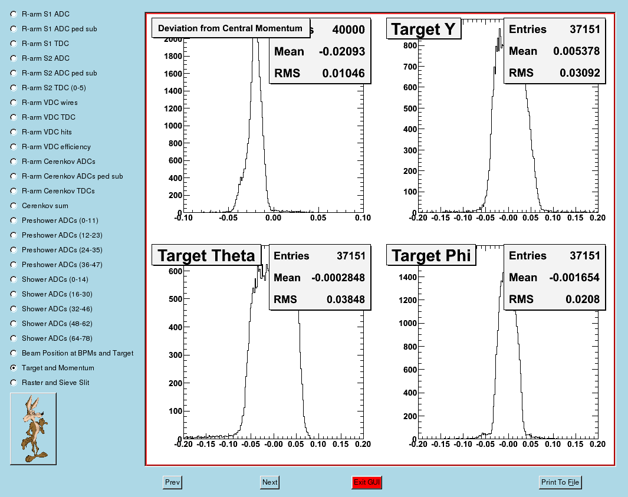Select the R-arm VDC TDC radio button
This screenshot has width=628, height=497.
pos(14,117)
